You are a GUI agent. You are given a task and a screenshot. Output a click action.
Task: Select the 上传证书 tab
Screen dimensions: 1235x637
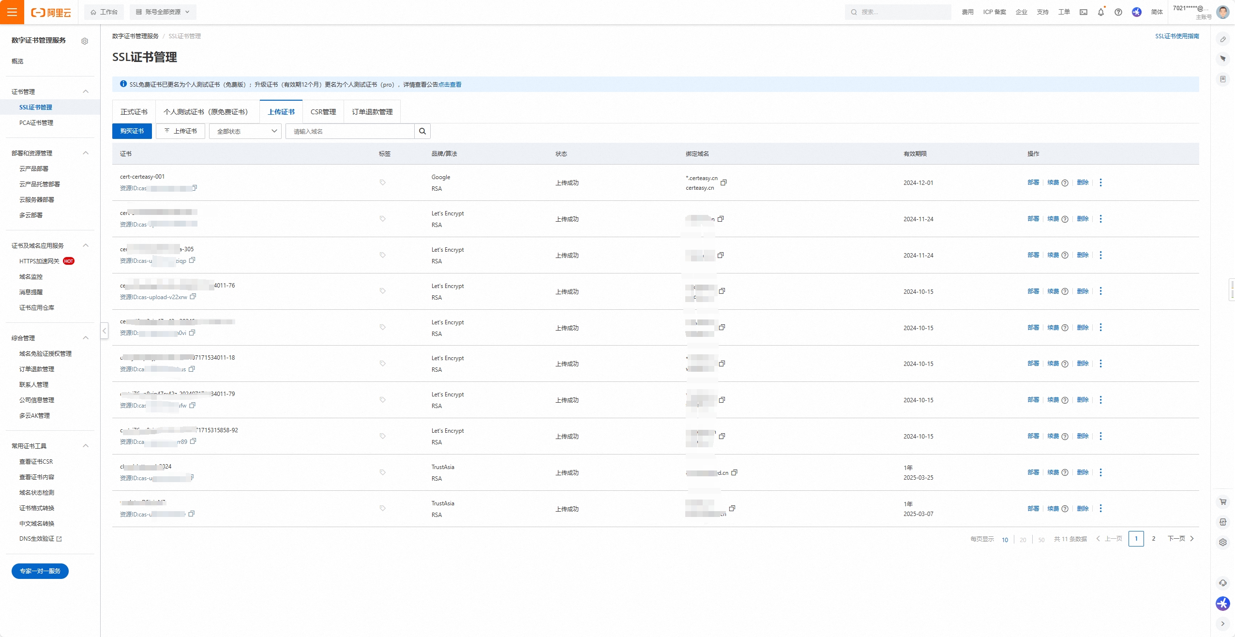[281, 111]
